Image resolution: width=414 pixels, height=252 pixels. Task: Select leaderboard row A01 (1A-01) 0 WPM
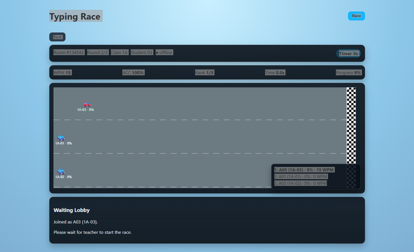(301, 176)
